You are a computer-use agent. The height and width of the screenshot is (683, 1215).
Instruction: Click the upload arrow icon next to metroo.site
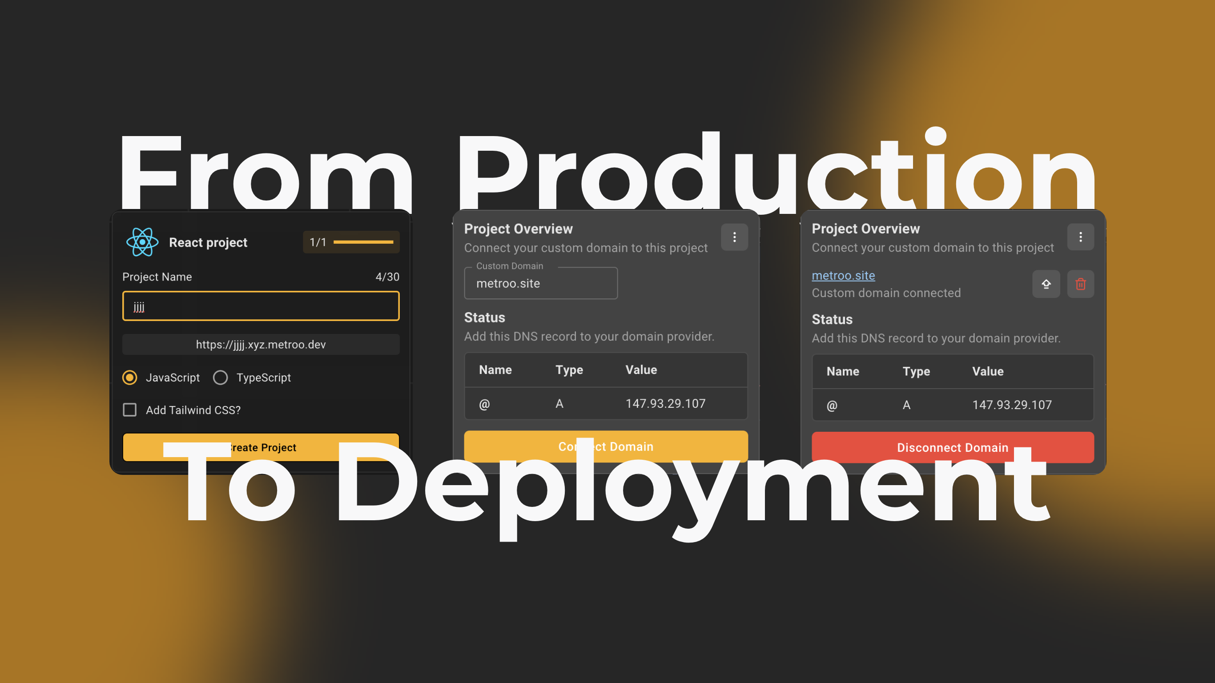click(1046, 284)
